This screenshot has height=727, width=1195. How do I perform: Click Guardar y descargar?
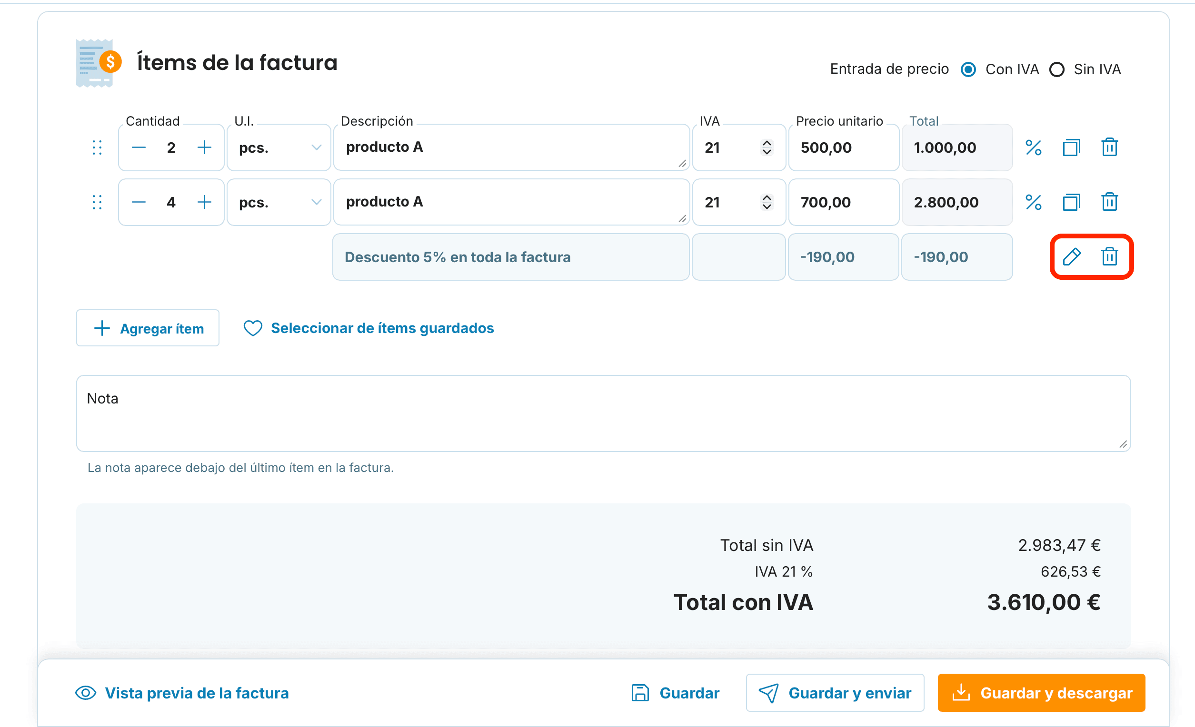click(1041, 693)
